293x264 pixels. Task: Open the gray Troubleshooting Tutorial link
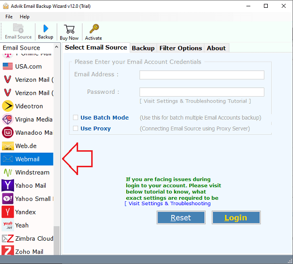pyautogui.click(x=195, y=101)
